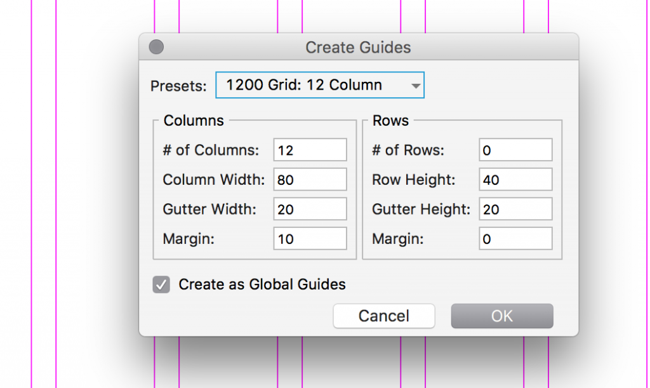Click the # of Columns label
This screenshot has width=650, height=388.
point(211,151)
